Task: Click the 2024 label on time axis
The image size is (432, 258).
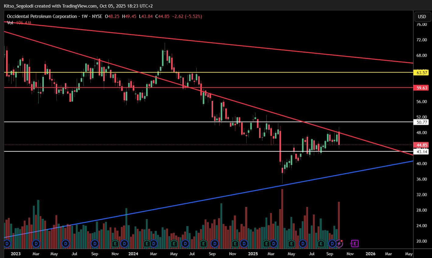Action: (x=133, y=254)
